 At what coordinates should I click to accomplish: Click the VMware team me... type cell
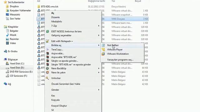pyautogui.click(x=122, y=23)
